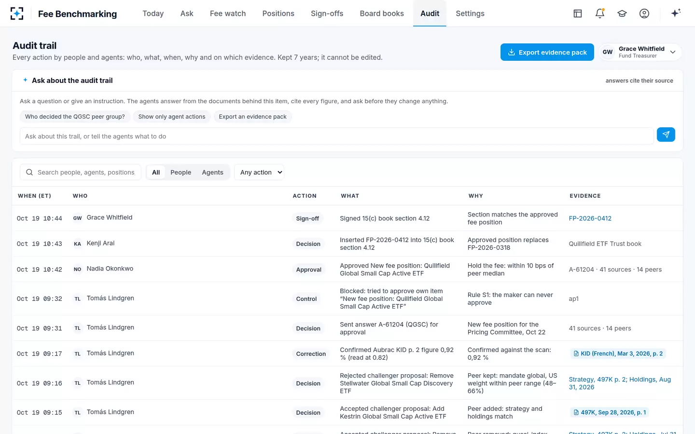This screenshot has width=695, height=434.
Task: Open notifications bell icon
Action: [x=600, y=14]
